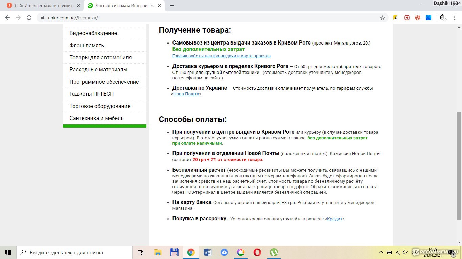Open Picasa from the taskbar
This screenshot has width=462, height=259.
[240, 252]
